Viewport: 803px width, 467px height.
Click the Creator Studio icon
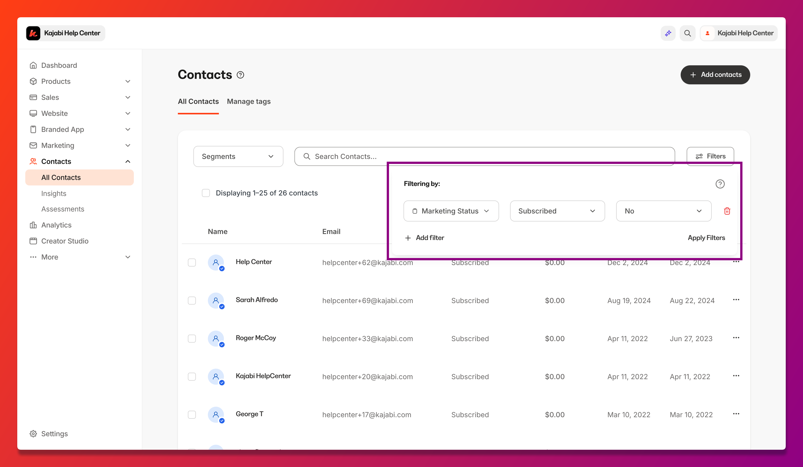33,241
